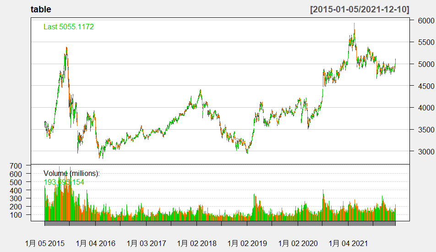
Task: Click the '1月 04 2021' date label
Action: [x=348, y=243]
